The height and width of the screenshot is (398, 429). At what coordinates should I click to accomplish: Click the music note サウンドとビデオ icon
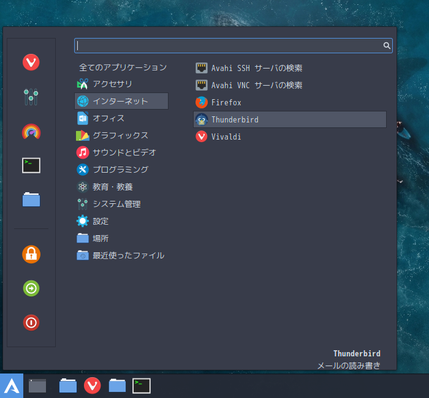[x=83, y=152]
